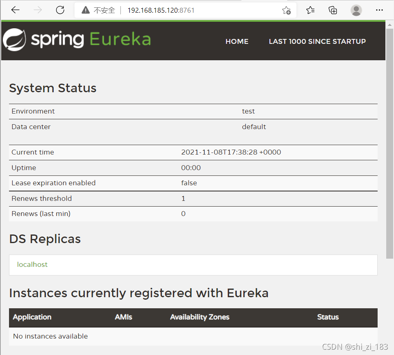The image size is (394, 355).
Task: Open the user profile avatar
Action: [356, 10]
